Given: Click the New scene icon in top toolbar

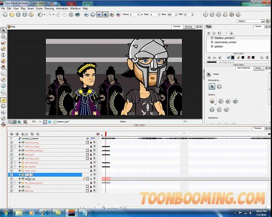Looking at the screenshot, I should pos(5,14).
